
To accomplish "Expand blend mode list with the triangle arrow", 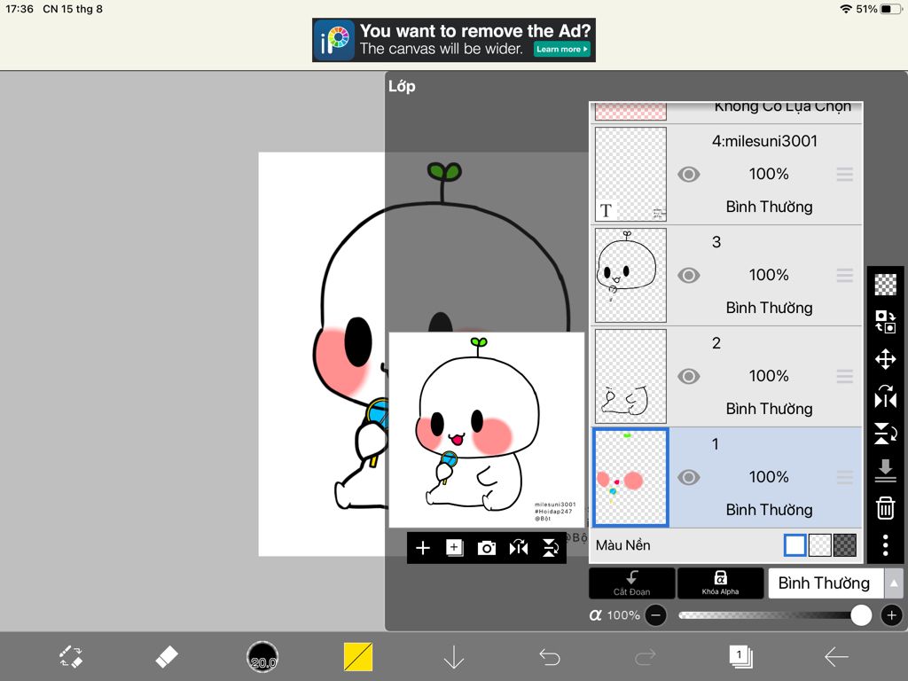I will click(894, 583).
